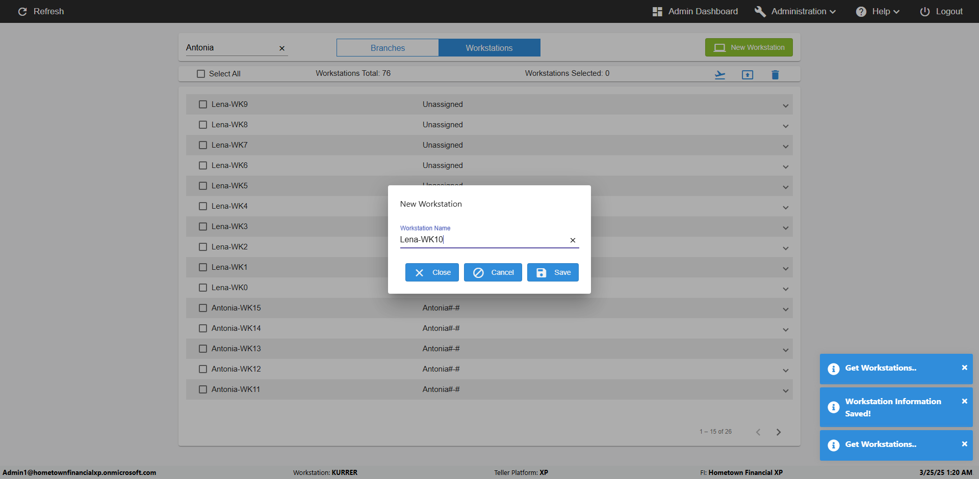979x479 pixels.
Task: Click Cancel in New Workstation dialog
Action: pos(493,272)
